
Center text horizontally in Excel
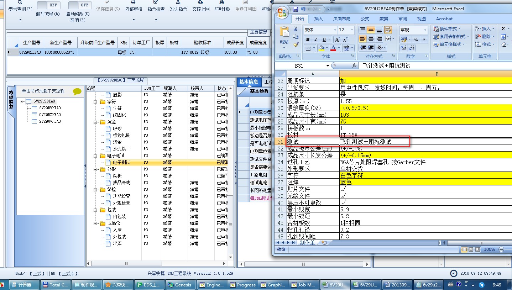[x=371, y=39]
